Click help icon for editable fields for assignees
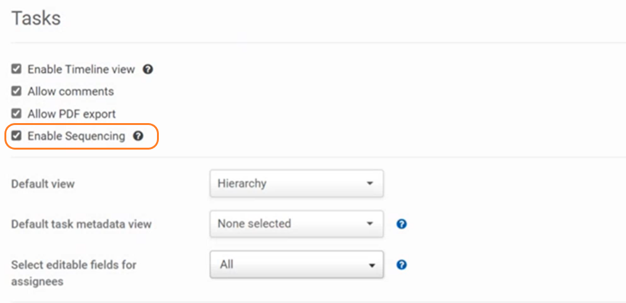This screenshot has width=626, height=303. tap(402, 265)
